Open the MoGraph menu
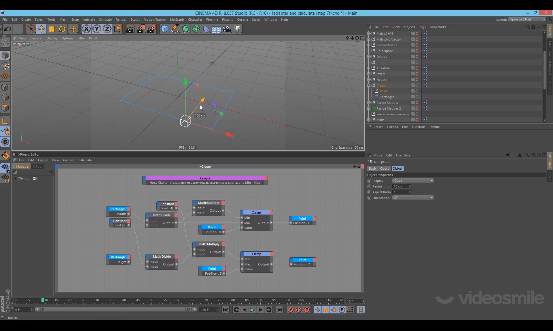This screenshot has width=553, height=331. 177,20
